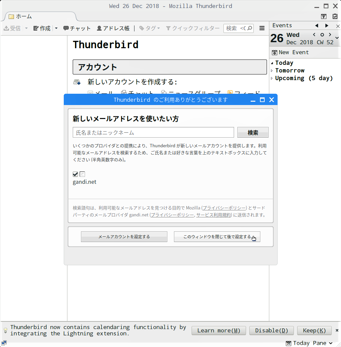The width and height of the screenshot is (341, 347).
Task: Dismiss the Lightning notification bar
Action: point(337,330)
